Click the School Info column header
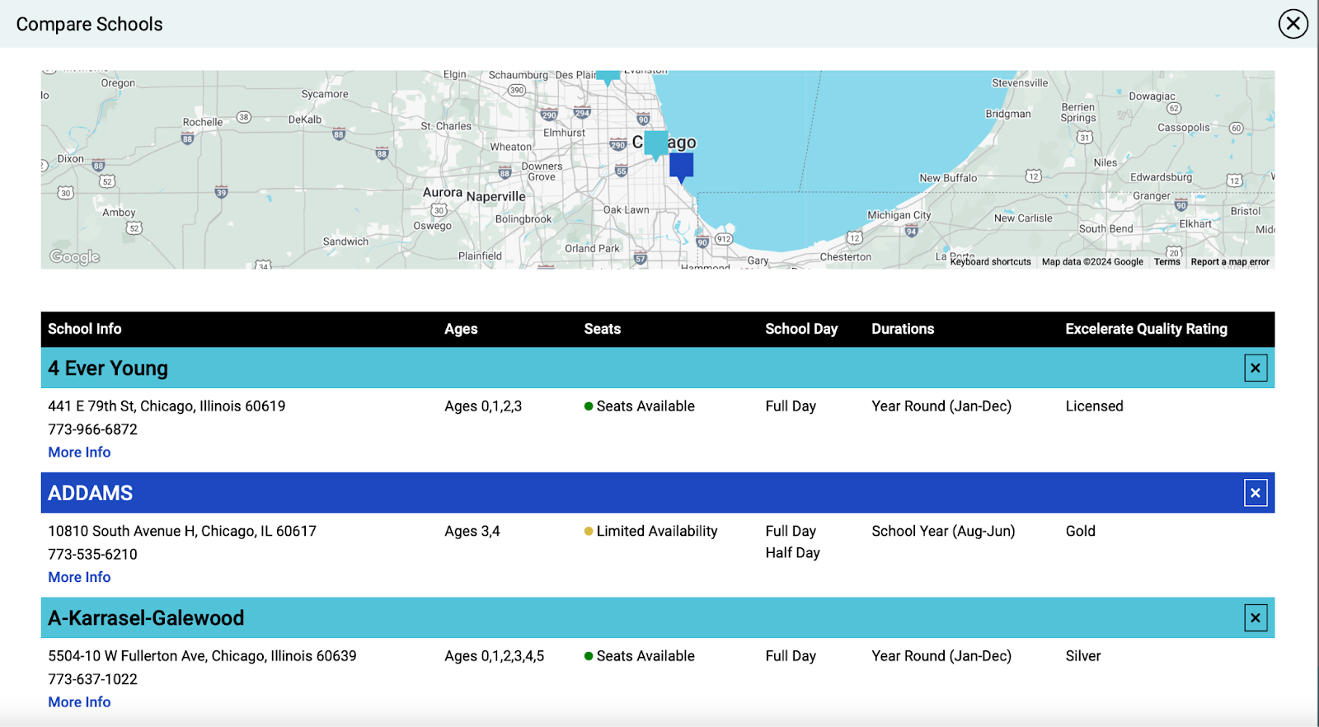Image resolution: width=1319 pixels, height=727 pixels. point(85,329)
